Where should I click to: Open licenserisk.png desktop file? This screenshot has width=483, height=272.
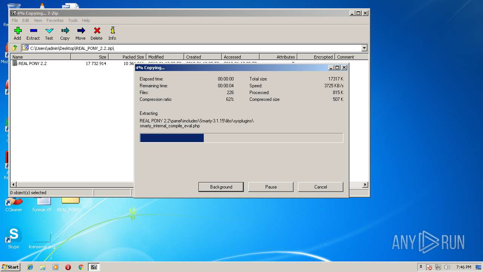pyautogui.click(x=42, y=241)
